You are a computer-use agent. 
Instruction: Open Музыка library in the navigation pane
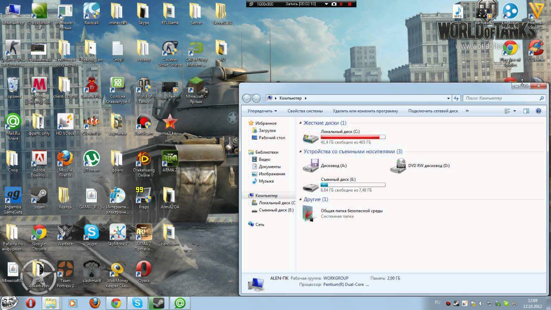click(x=263, y=181)
